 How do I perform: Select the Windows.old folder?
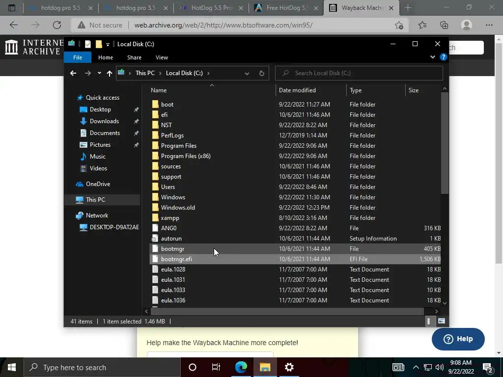pyautogui.click(x=178, y=208)
